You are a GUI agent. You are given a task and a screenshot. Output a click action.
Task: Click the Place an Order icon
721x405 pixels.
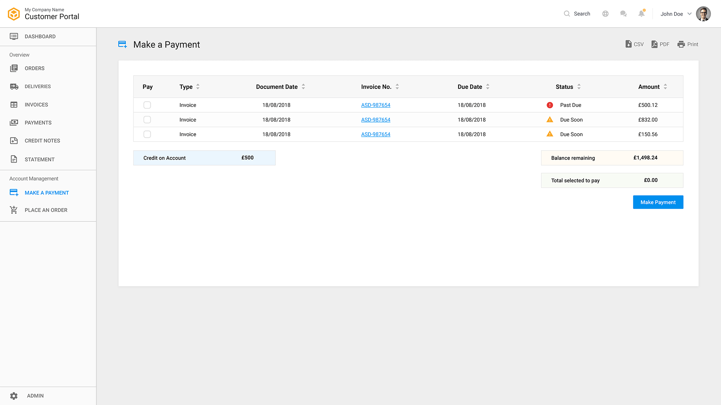[13, 210]
